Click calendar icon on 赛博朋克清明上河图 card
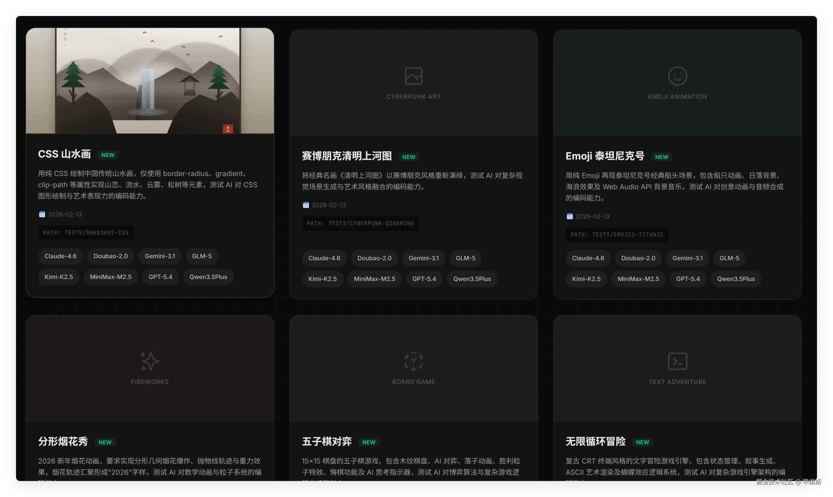Image resolution: width=833 pixels, height=497 pixels. [306, 205]
